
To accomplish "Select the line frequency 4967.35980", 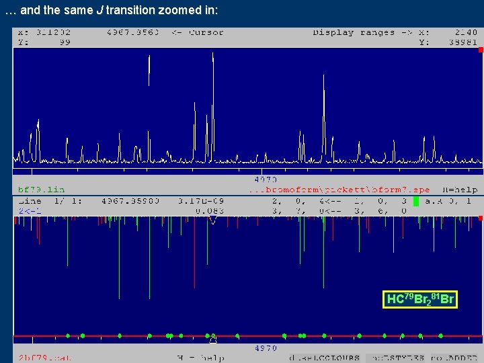I will pyautogui.click(x=130, y=201).
